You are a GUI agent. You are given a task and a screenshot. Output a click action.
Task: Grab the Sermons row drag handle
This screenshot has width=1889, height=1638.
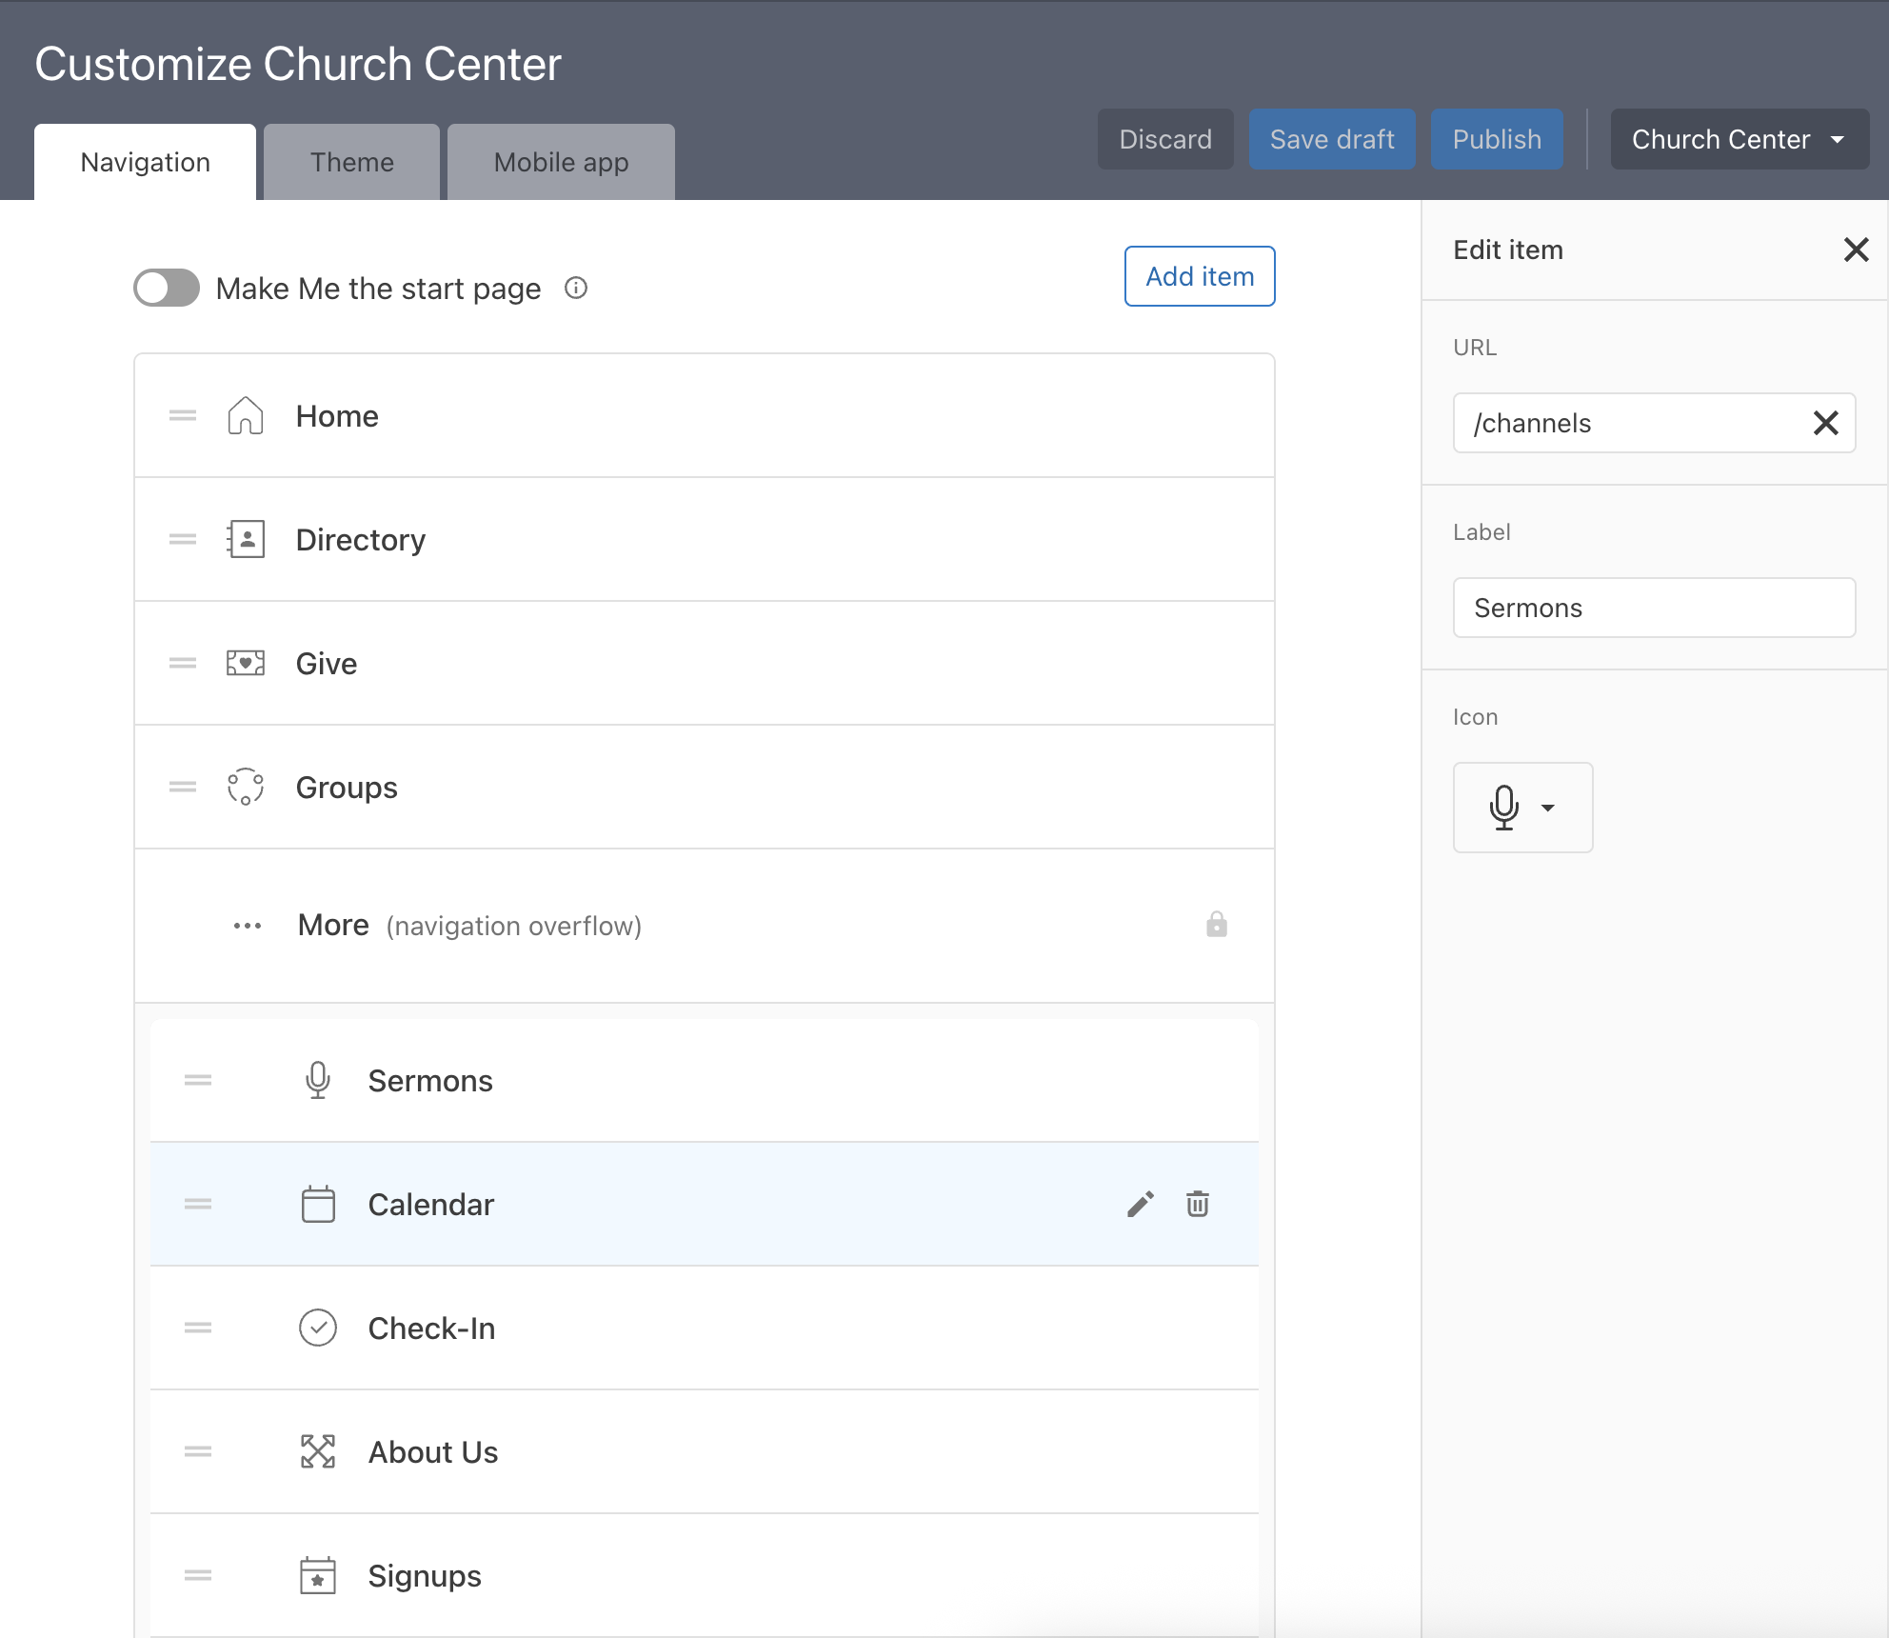(x=198, y=1080)
